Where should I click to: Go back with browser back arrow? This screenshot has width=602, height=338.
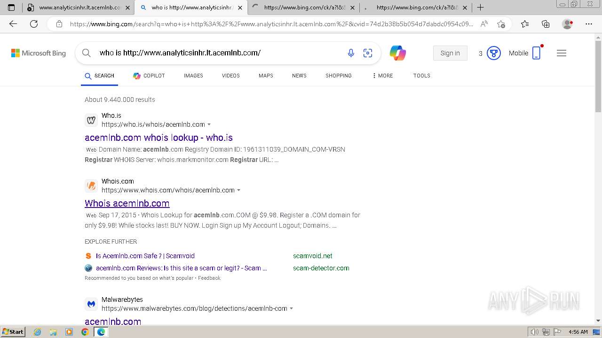pos(13,24)
